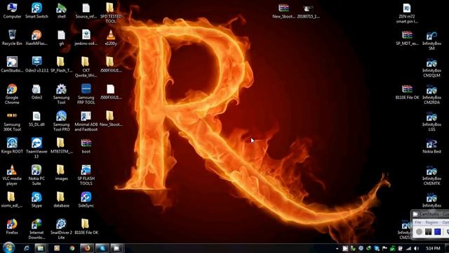Open the SideSync application
This screenshot has height=253, width=449.
pos(86,200)
